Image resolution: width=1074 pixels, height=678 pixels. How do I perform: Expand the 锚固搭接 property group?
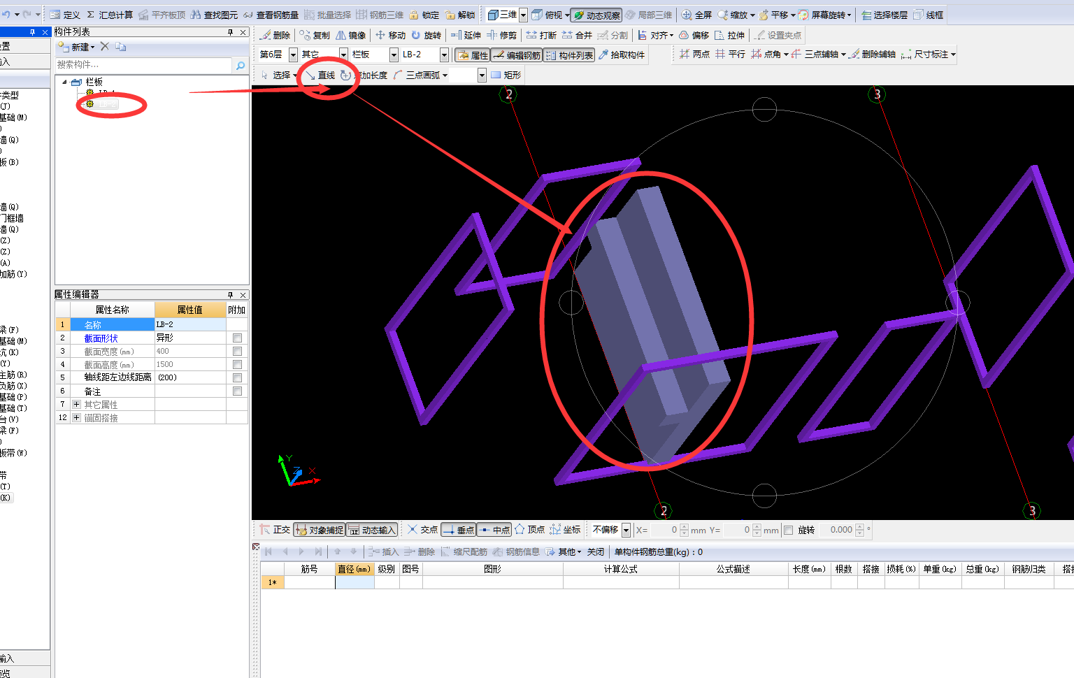[x=76, y=418]
